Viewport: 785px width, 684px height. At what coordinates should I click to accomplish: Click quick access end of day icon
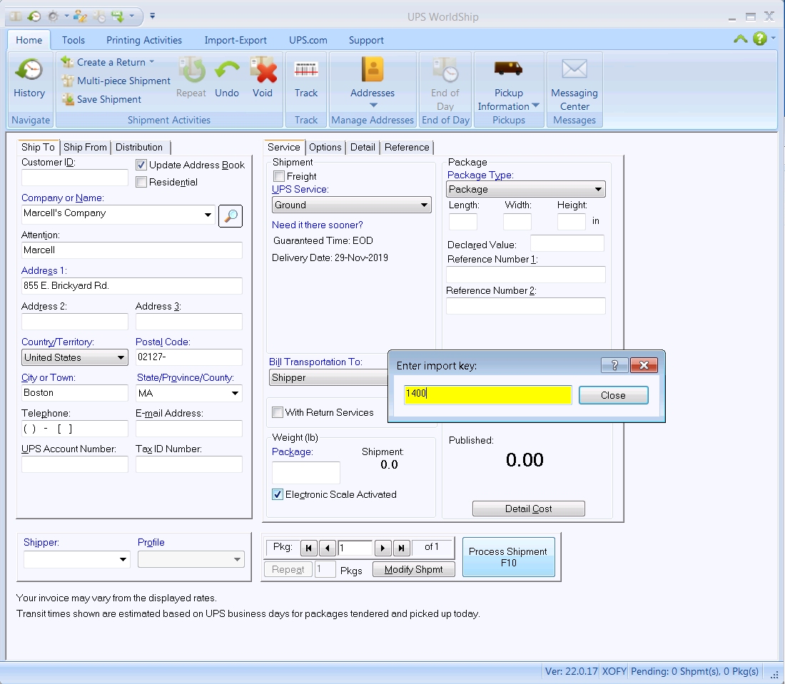(100, 16)
